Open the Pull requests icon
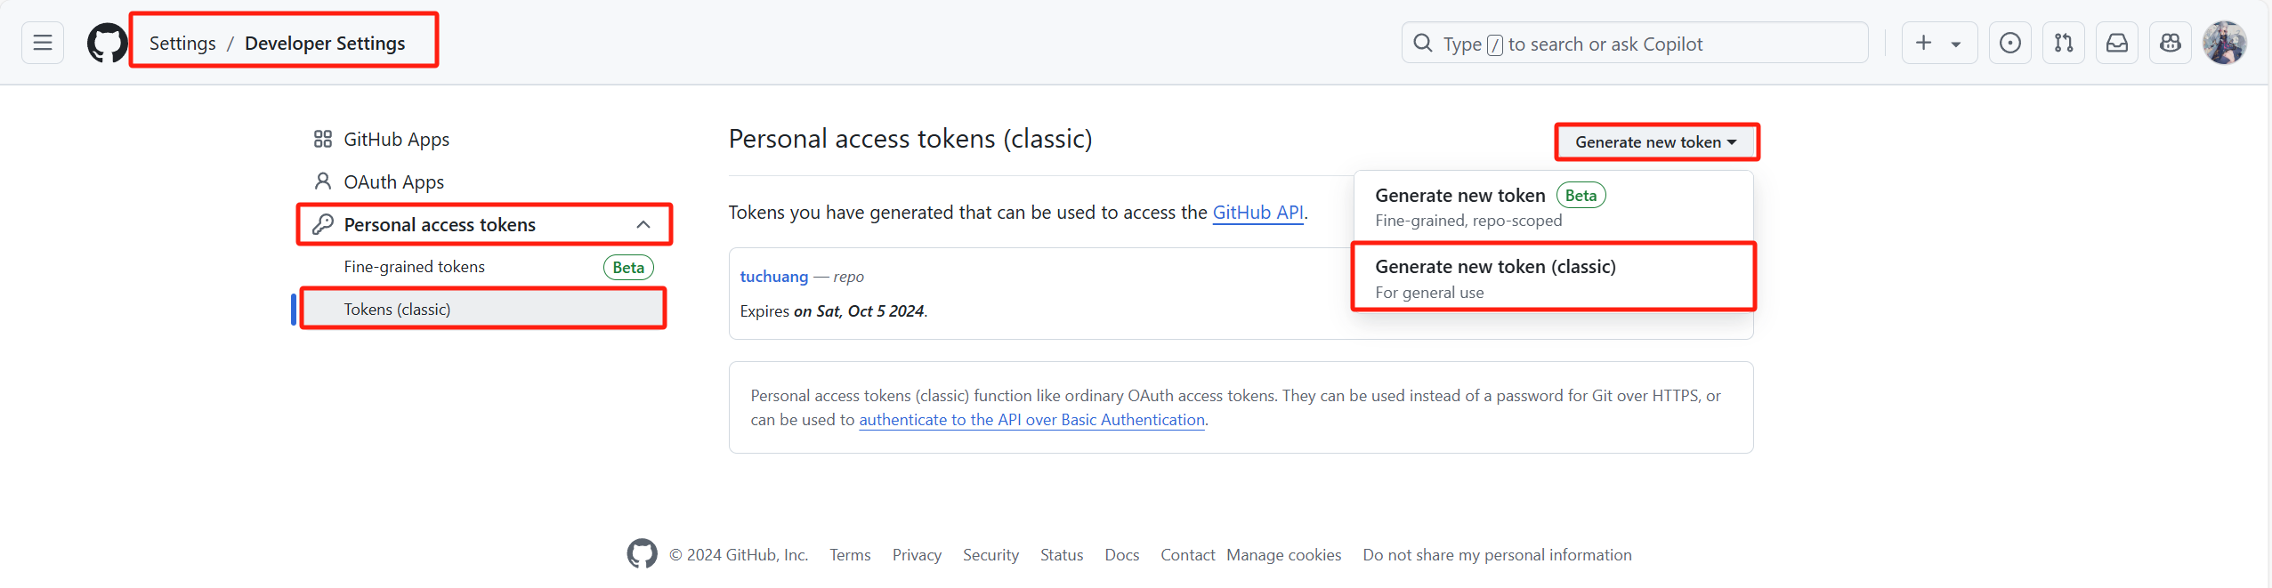 click(x=2063, y=43)
